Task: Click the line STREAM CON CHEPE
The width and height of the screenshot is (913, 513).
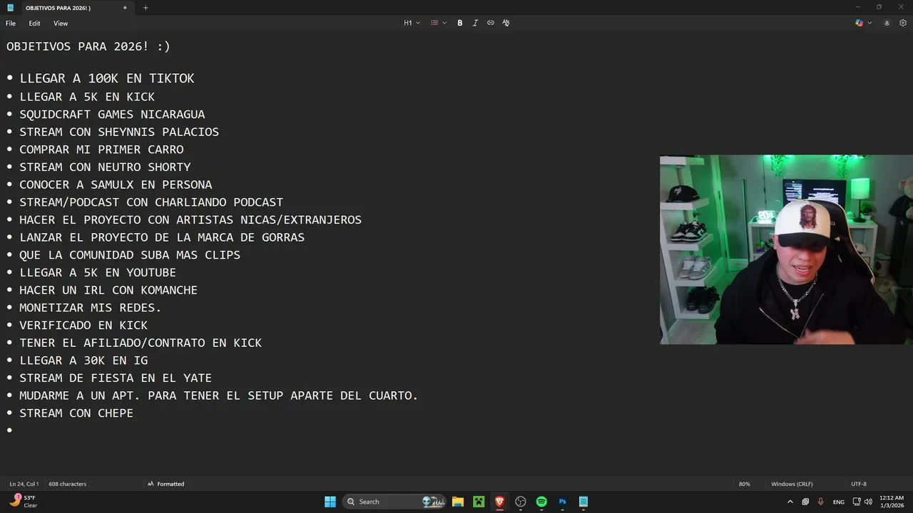Action: coord(76,413)
